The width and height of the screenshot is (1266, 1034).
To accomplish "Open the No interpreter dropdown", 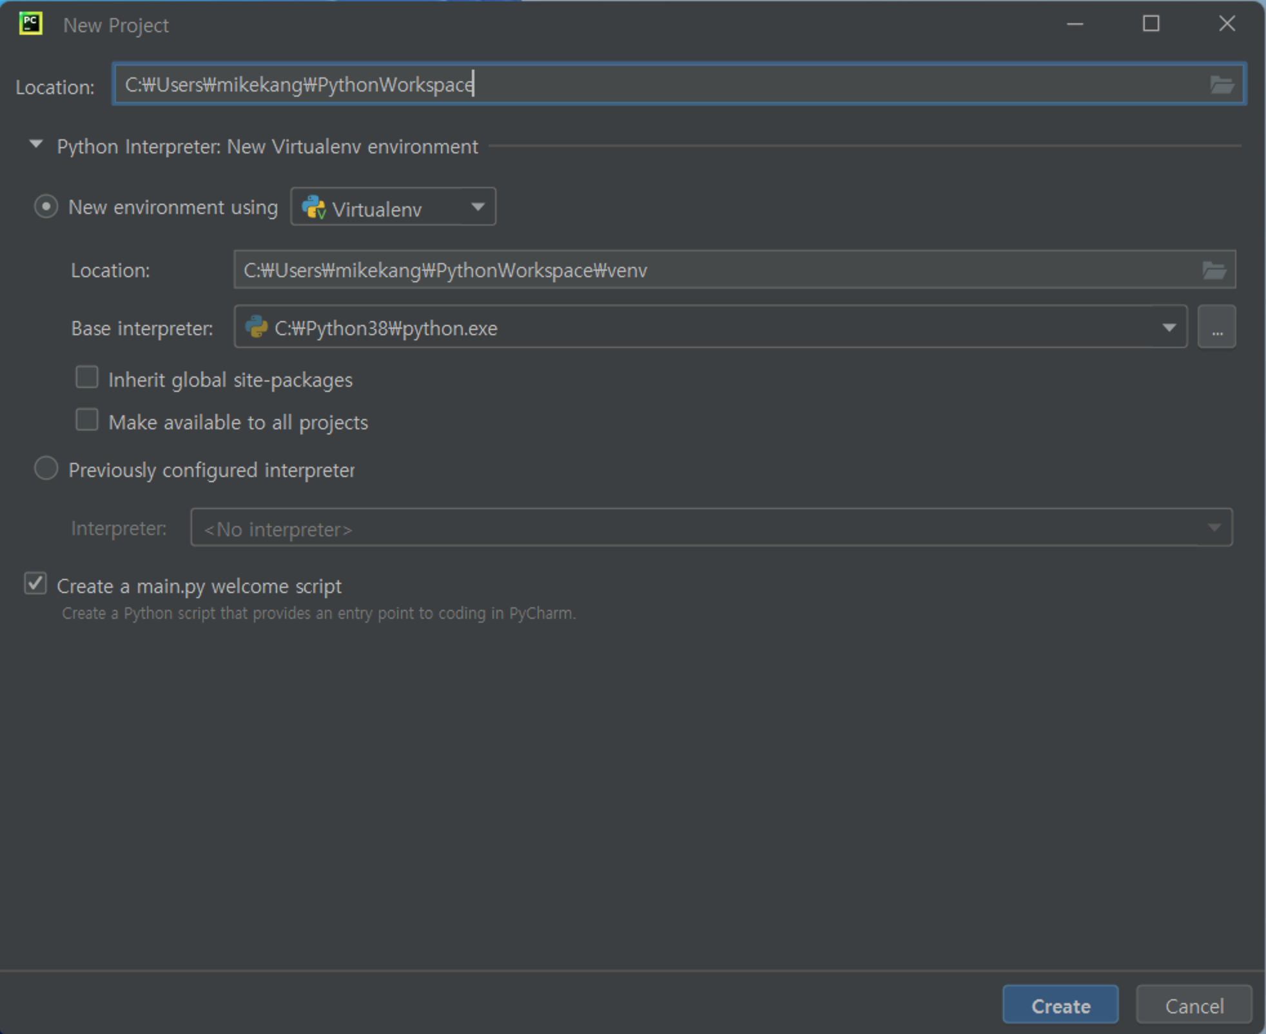I will point(1214,528).
